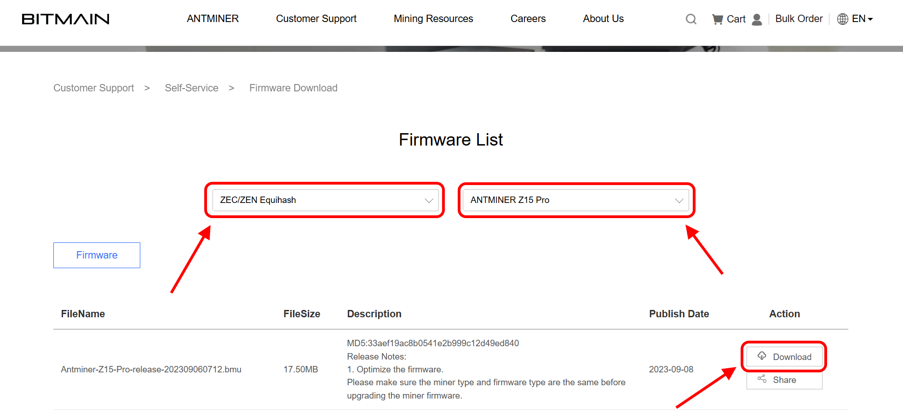Expand the ZEC/ZEN Equihash algorithm dropdown
This screenshot has height=416, width=903.
click(x=325, y=200)
